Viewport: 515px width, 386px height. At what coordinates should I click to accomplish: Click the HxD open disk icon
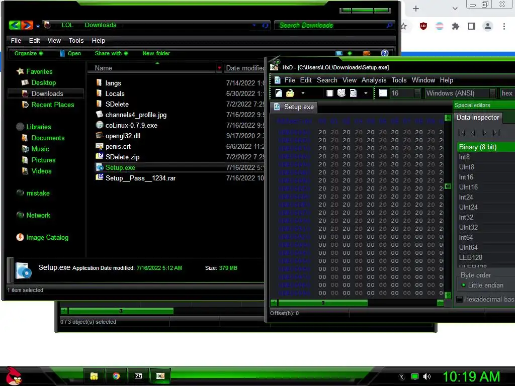341,93
